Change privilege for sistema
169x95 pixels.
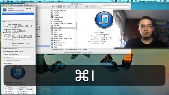(x=25, y=89)
